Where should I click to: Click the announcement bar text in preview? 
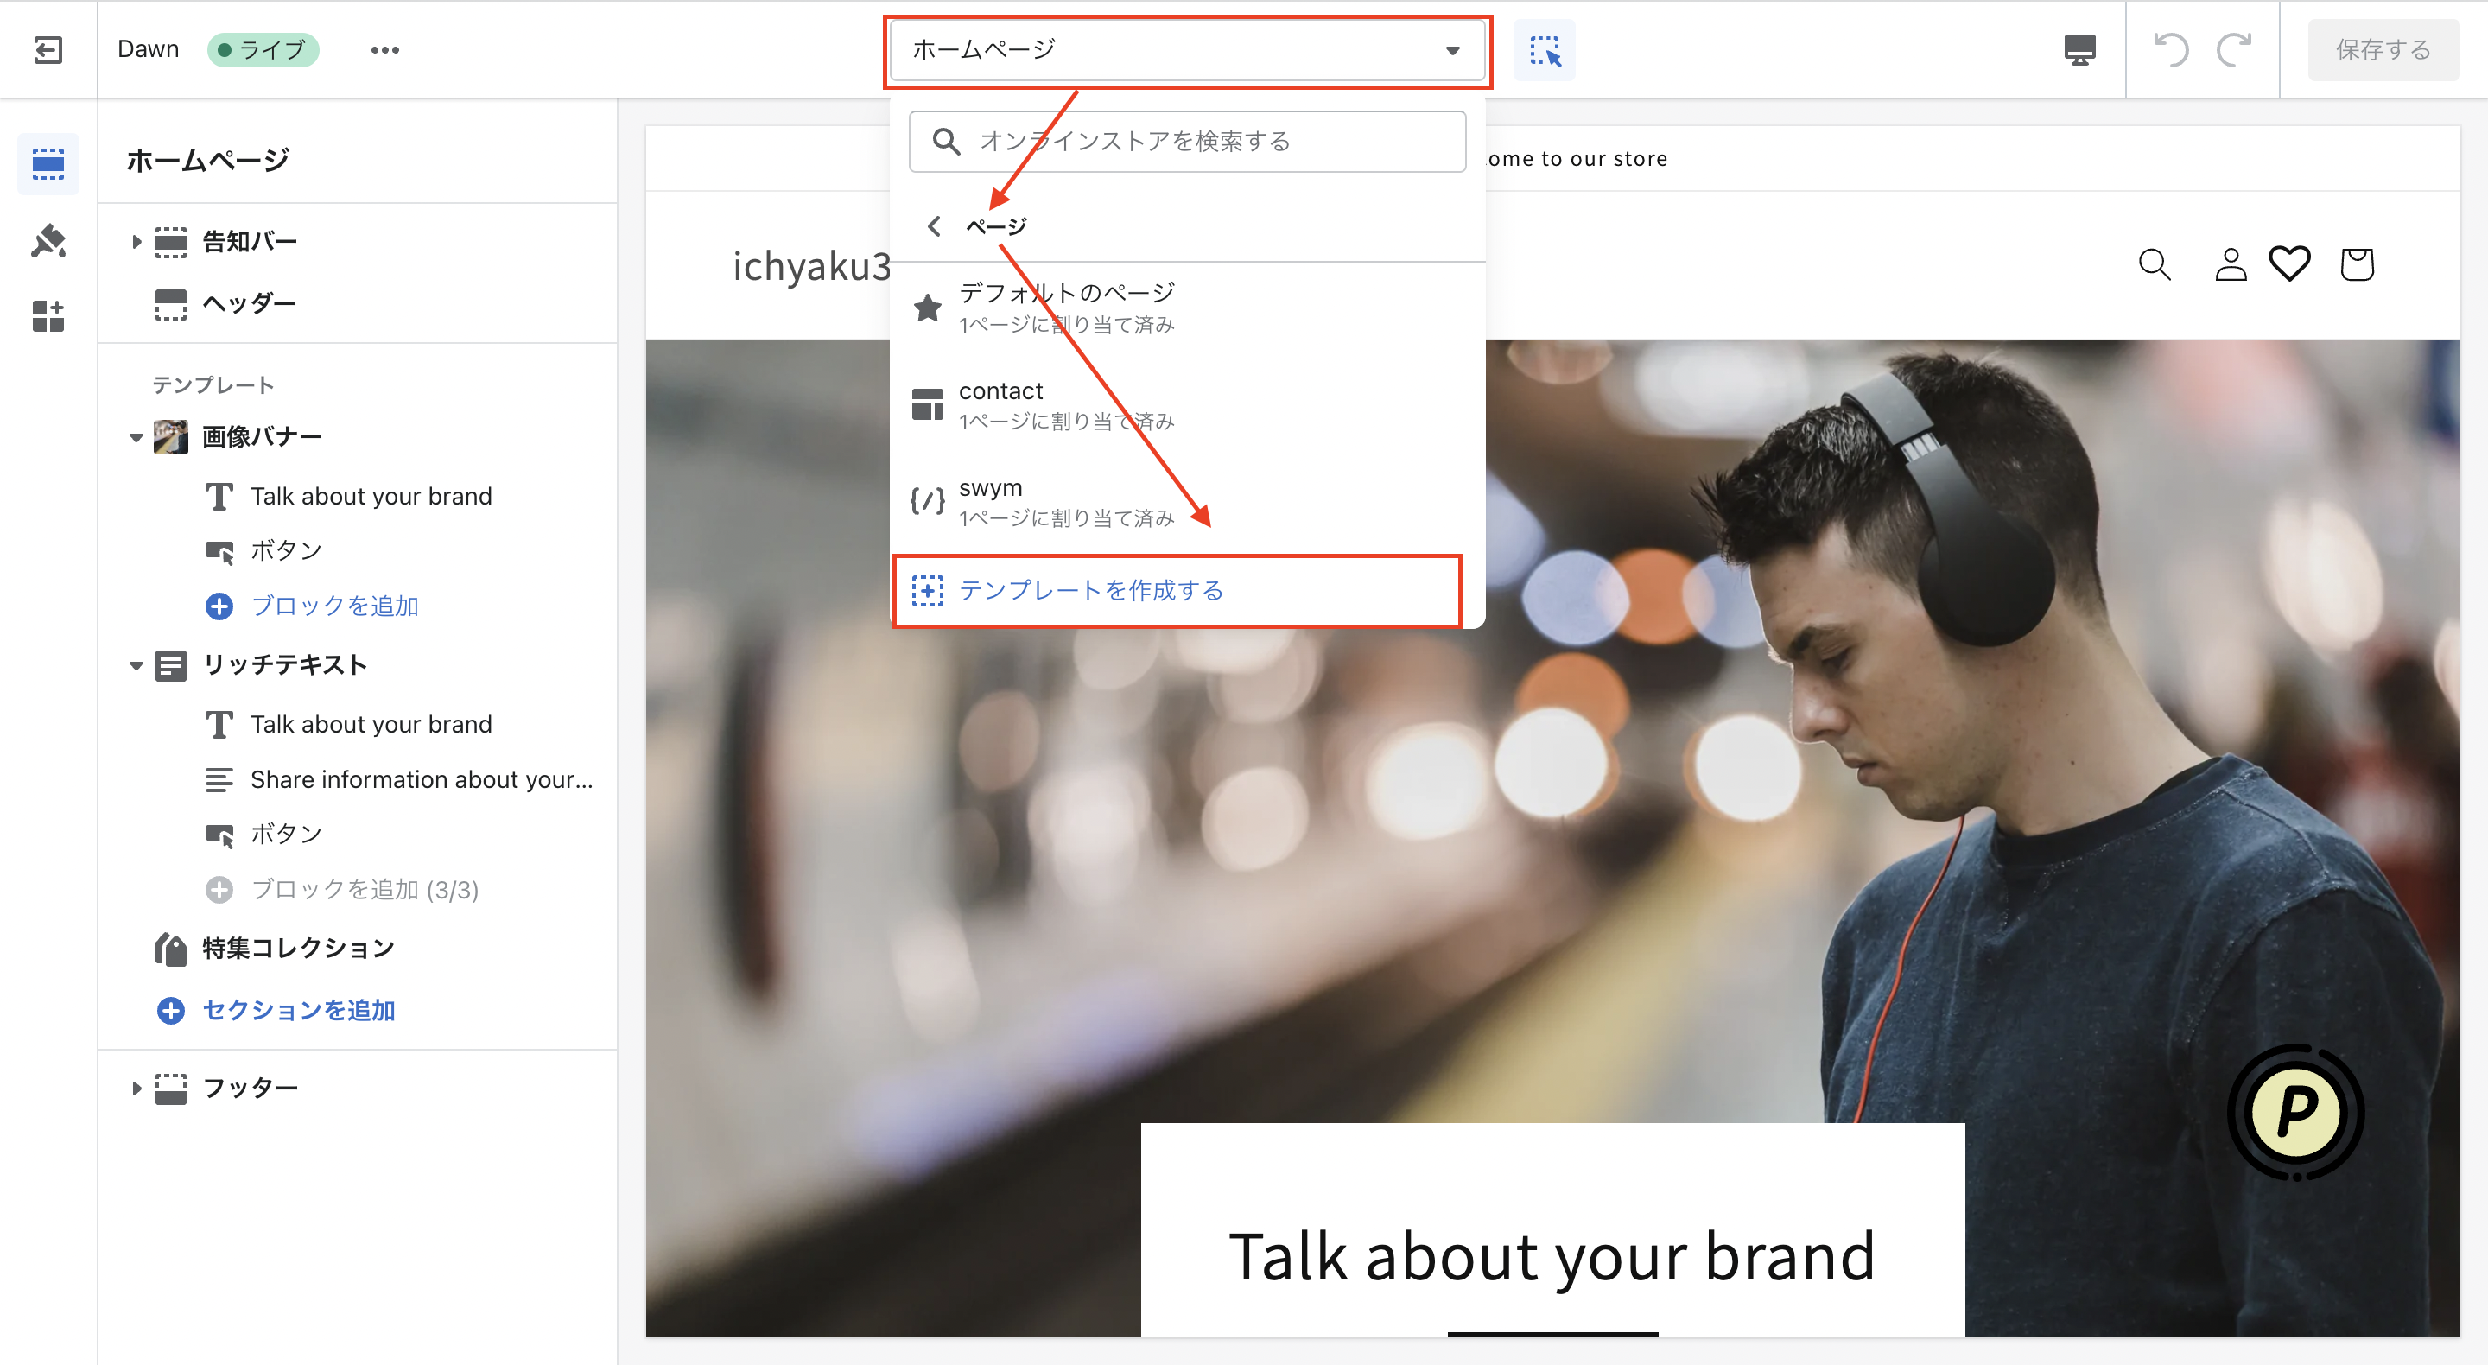pos(1577,158)
